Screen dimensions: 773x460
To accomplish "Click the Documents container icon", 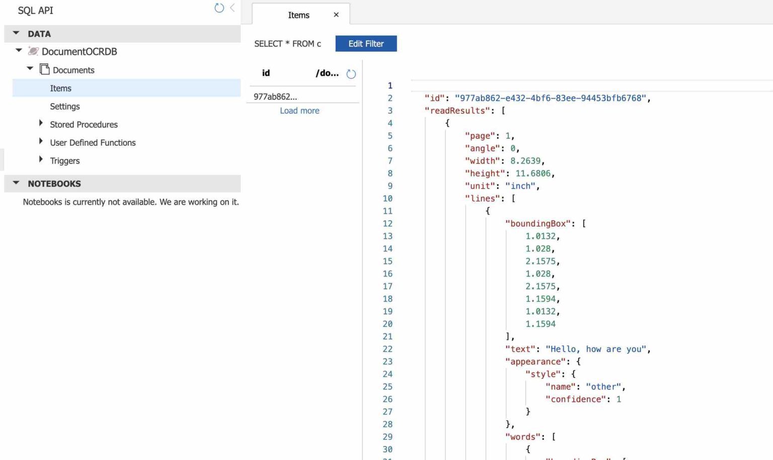I will [44, 69].
